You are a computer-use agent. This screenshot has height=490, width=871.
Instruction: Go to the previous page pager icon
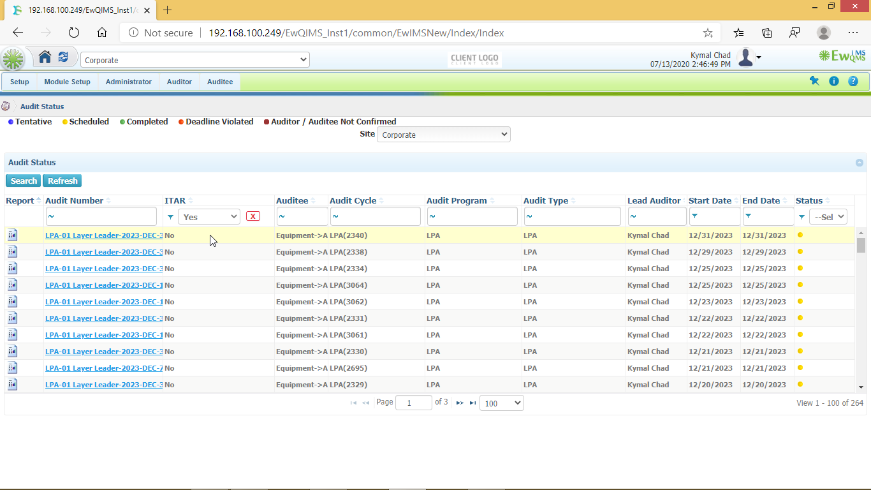coord(366,403)
